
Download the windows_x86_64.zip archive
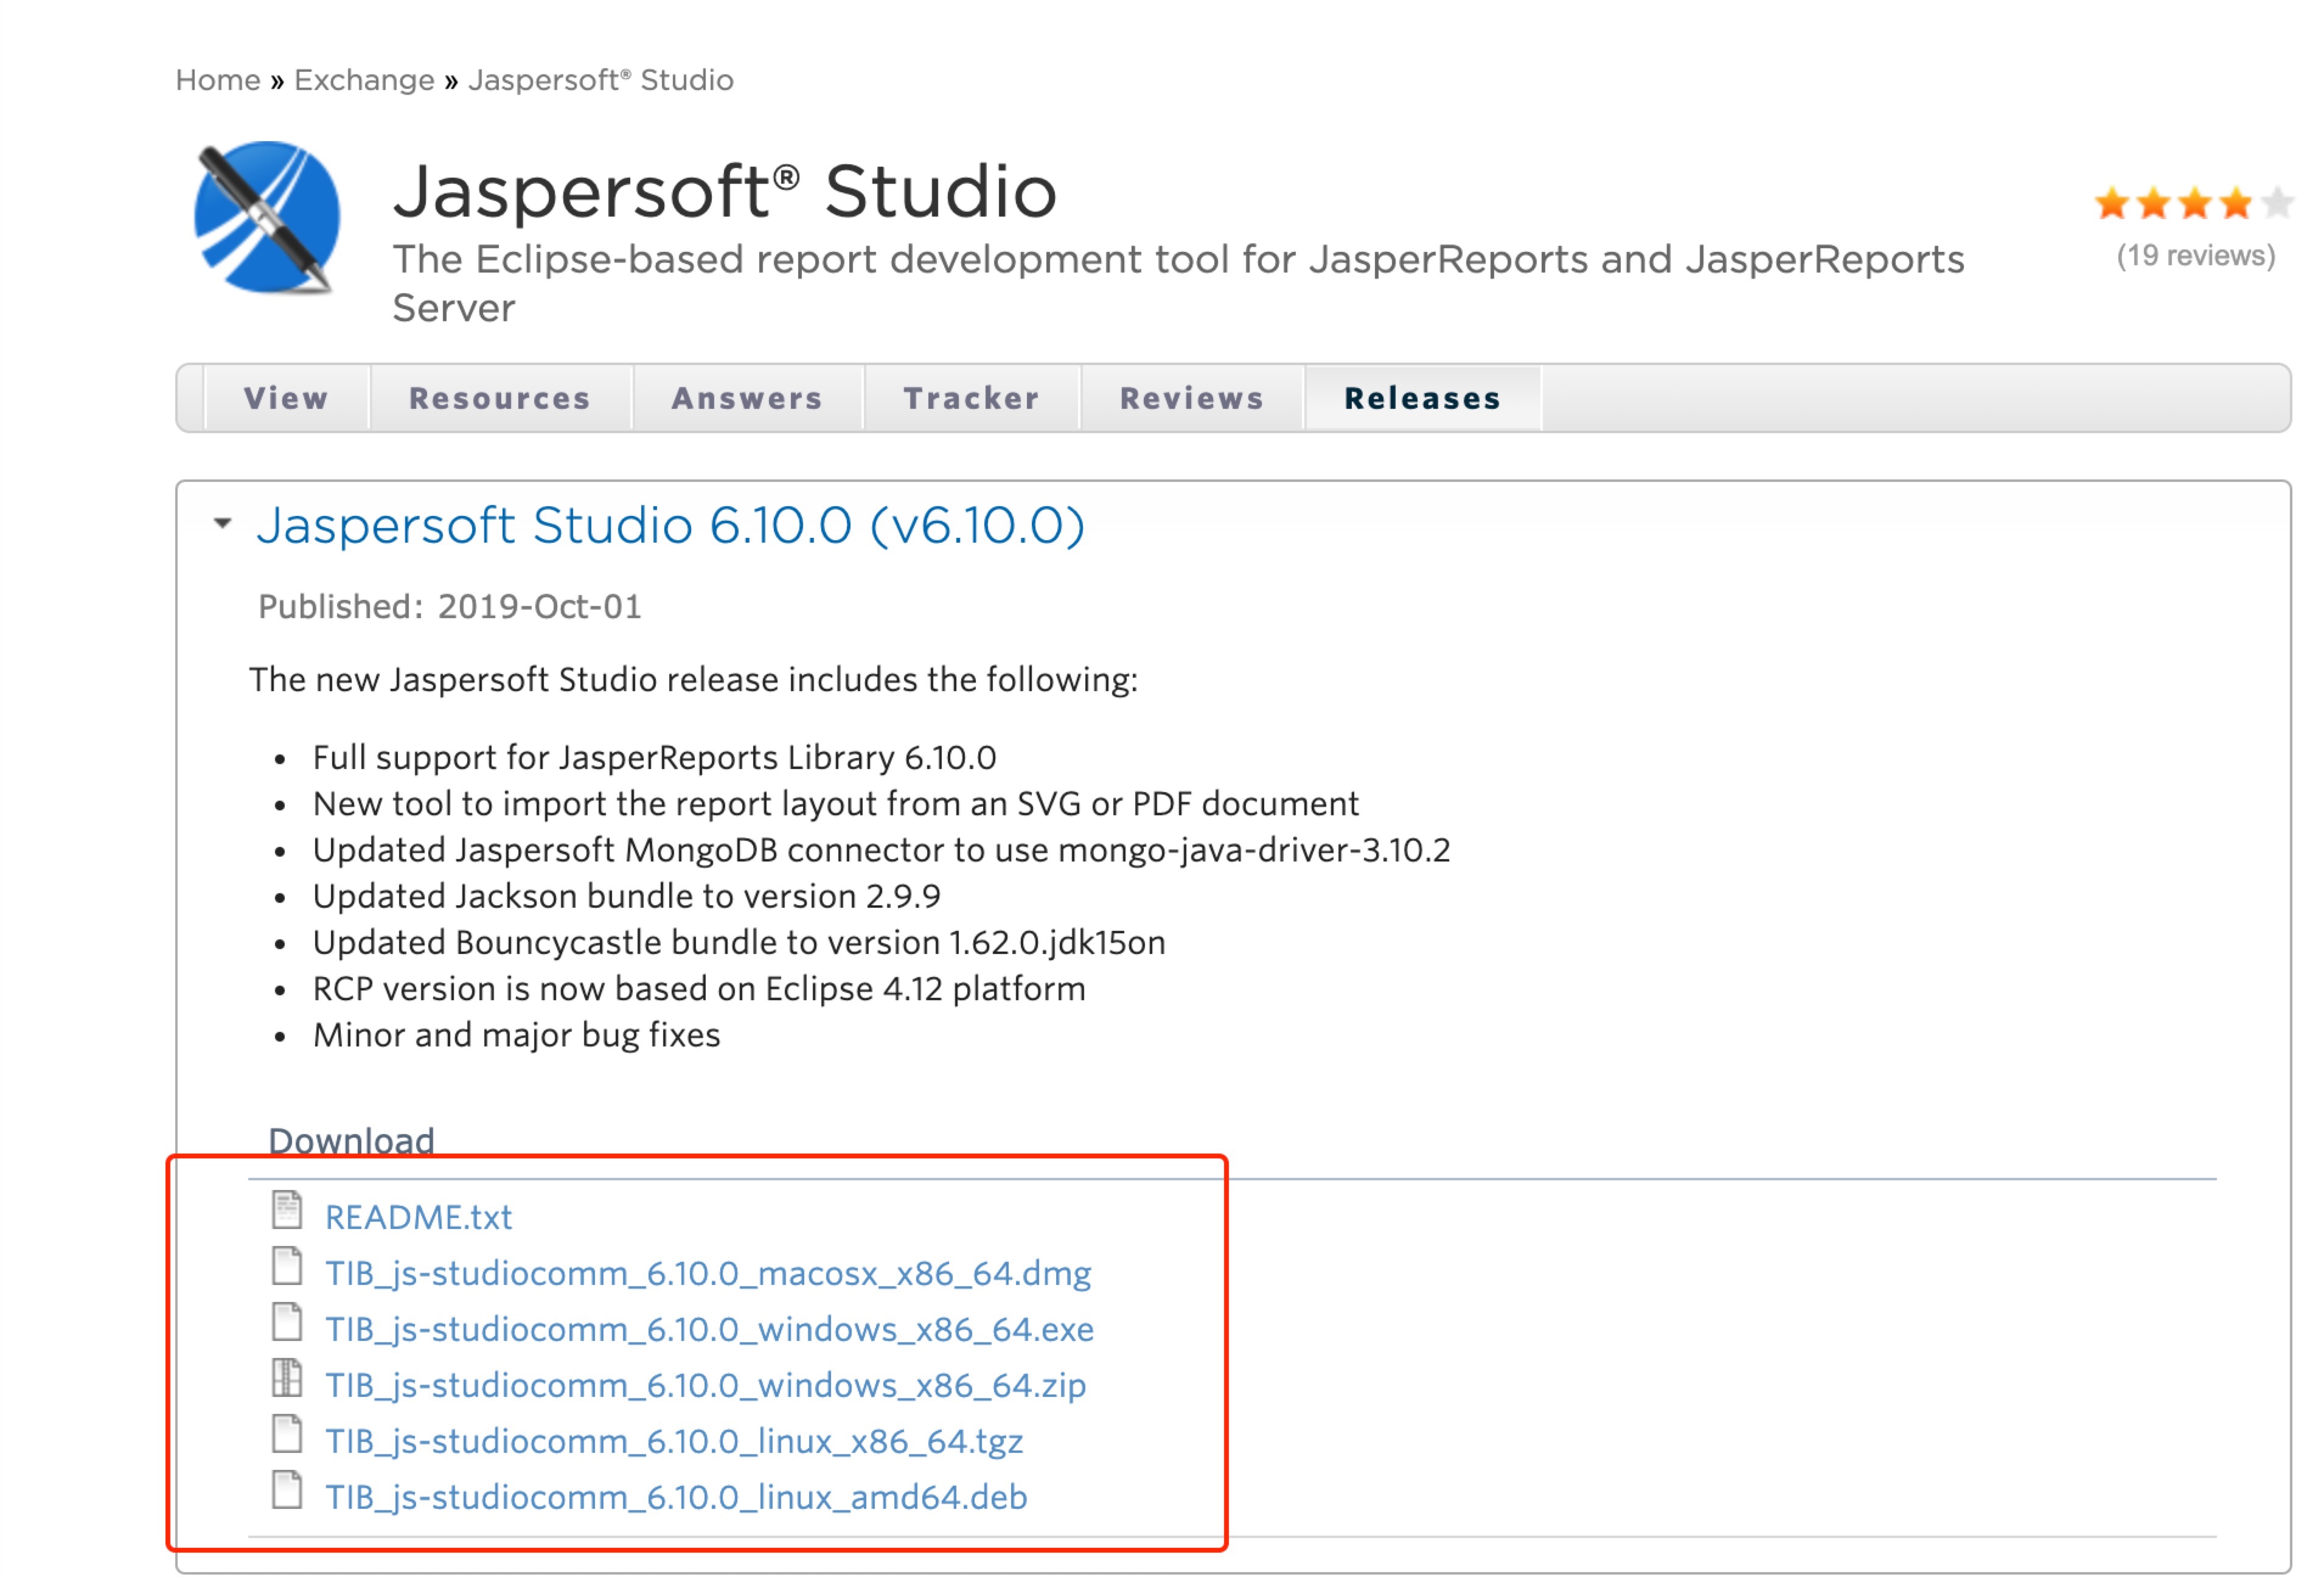click(705, 1385)
